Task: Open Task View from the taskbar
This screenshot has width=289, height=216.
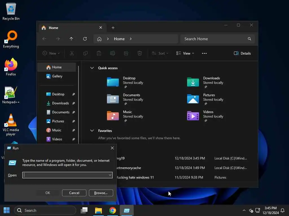Action: coord(84,210)
